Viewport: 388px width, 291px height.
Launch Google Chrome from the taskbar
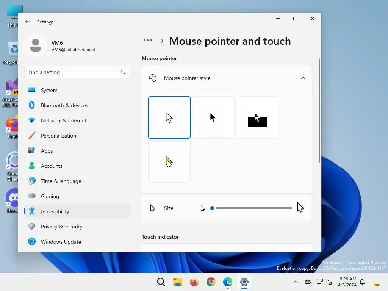pyautogui.click(x=211, y=282)
